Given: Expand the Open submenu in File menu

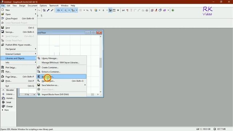Looking at the screenshot, I should [x=19, y=14].
